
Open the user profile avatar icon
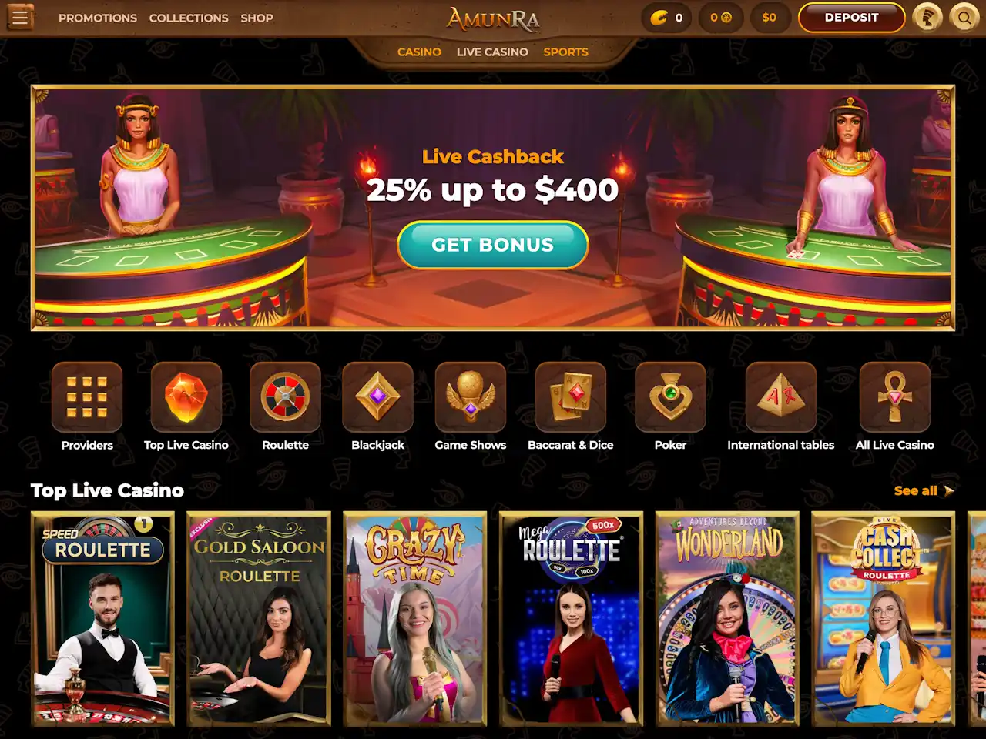(927, 17)
